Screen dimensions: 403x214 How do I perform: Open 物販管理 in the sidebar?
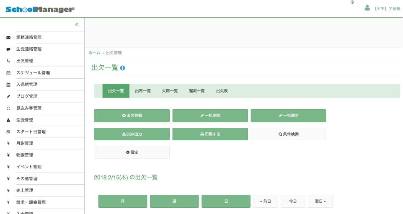click(x=25, y=155)
